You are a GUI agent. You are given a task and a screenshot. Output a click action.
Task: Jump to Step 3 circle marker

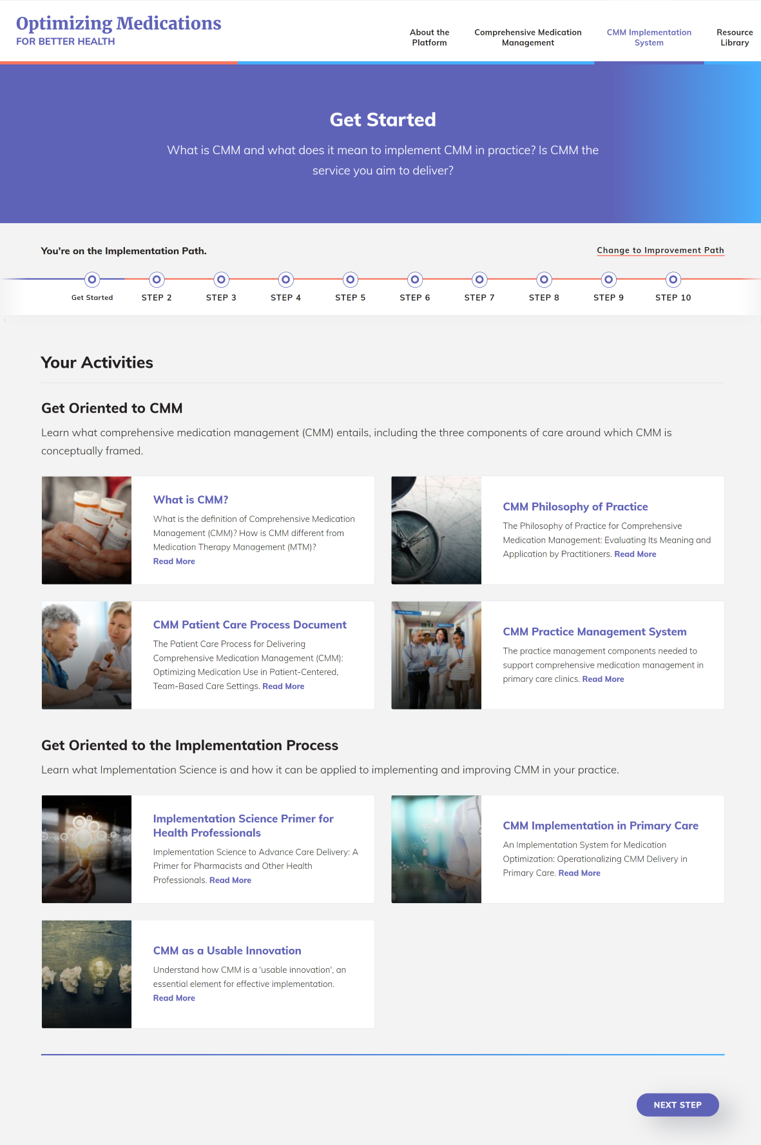coord(221,279)
